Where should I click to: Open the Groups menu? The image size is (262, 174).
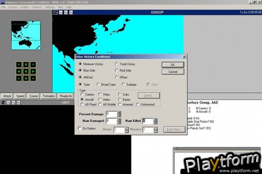(13, 7)
